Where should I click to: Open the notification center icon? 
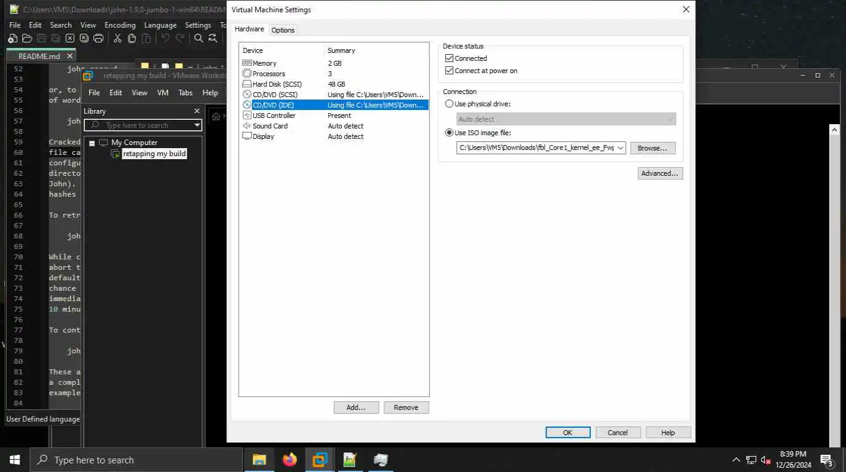826,460
